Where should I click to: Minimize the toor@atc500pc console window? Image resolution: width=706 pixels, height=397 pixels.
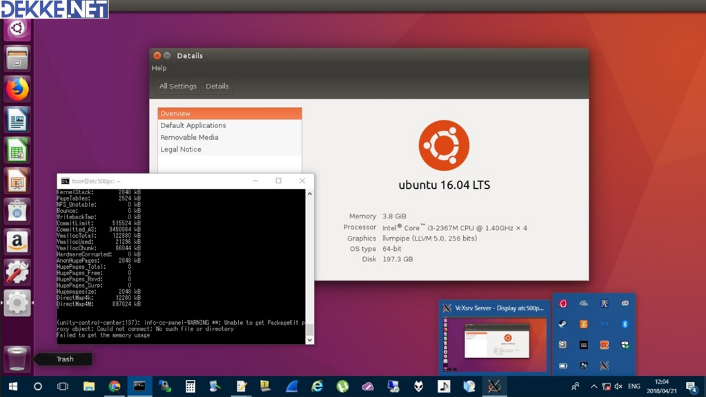tap(255, 181)
